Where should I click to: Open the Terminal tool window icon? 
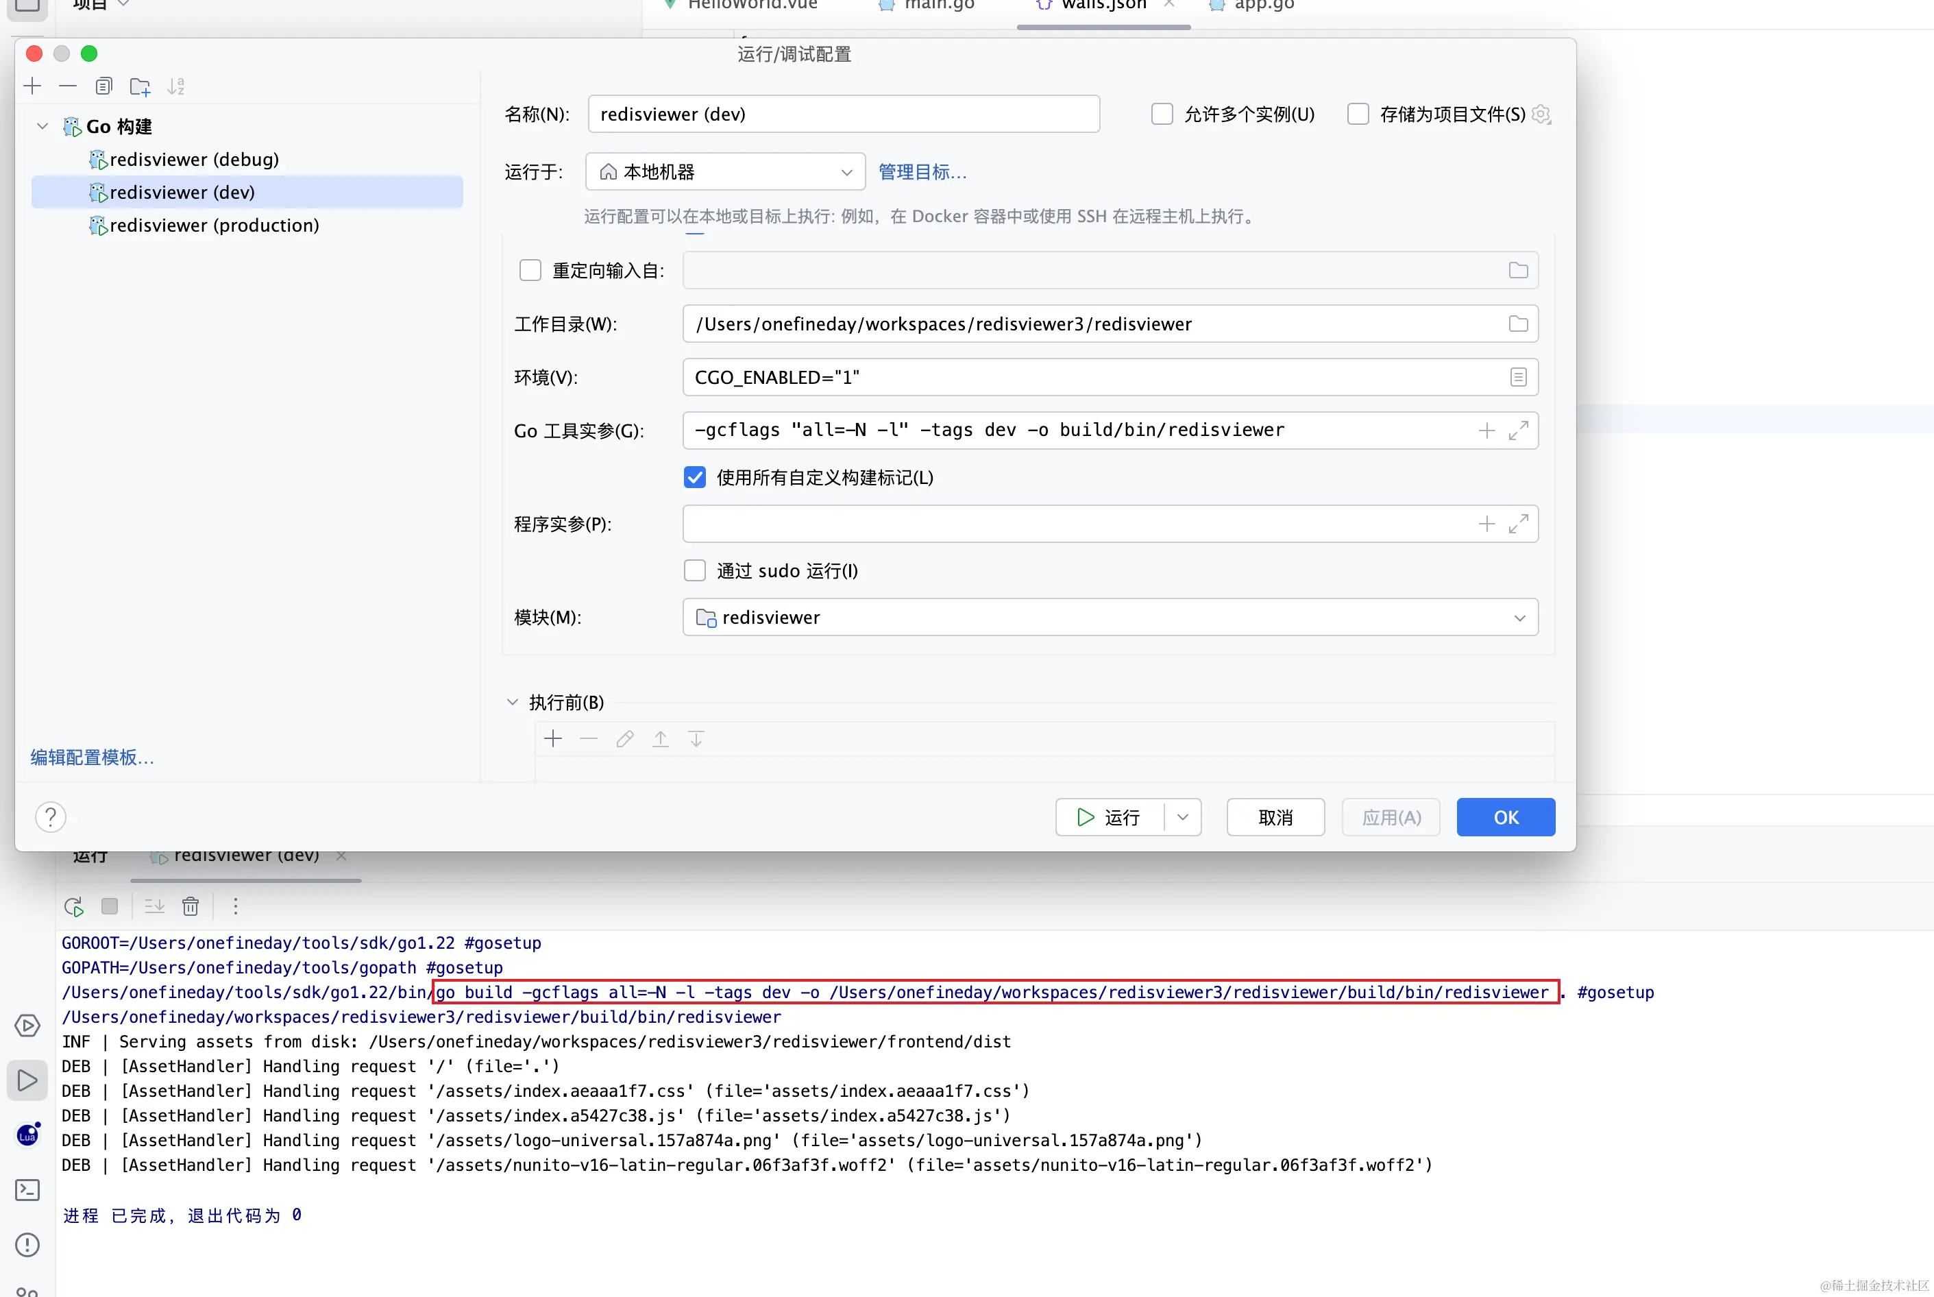[27, 1189]
